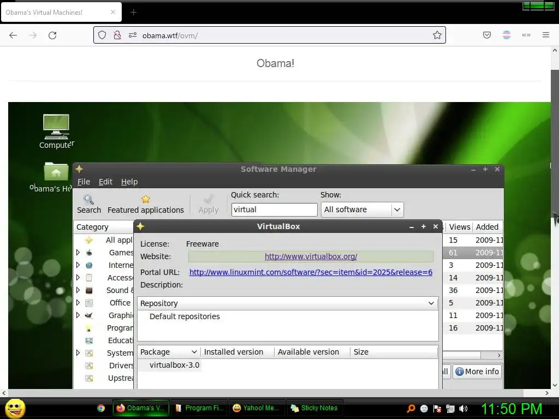559x419 pixels.
Task: Click the taskbar clock showing 11:50 PM
Action: pyautogui.click(x=512, y=409)
